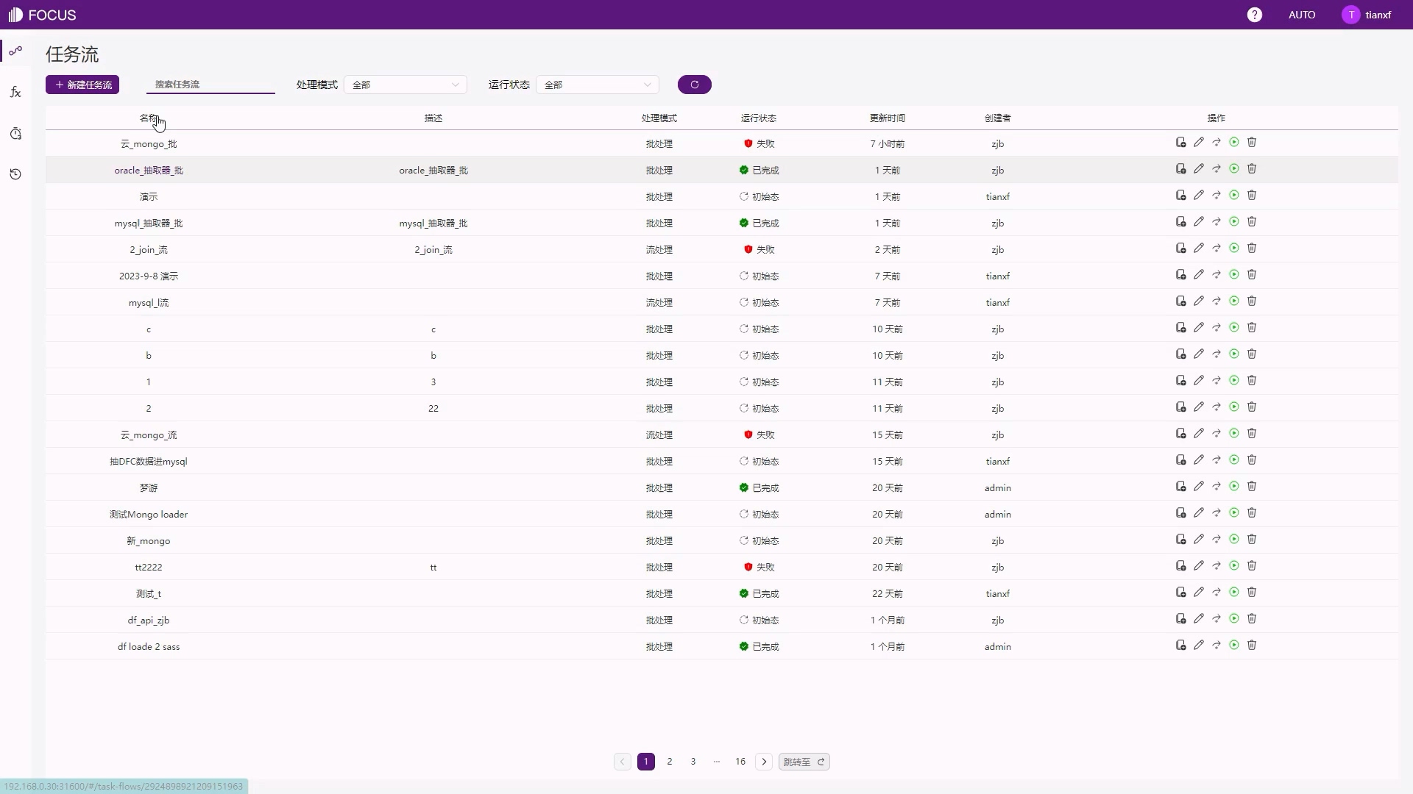Click the 名称 column header
The width and height of the screenshot is (1413, 794).
tap(149, 118)
